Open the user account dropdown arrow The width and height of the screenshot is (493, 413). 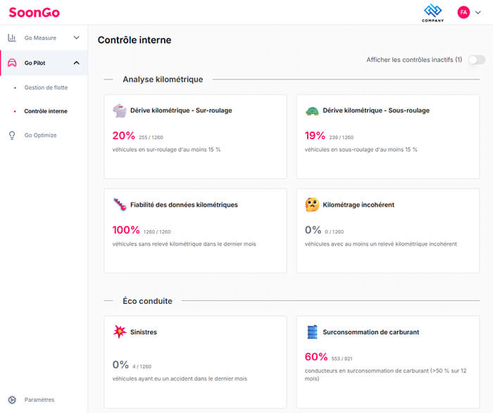[479, 13]
